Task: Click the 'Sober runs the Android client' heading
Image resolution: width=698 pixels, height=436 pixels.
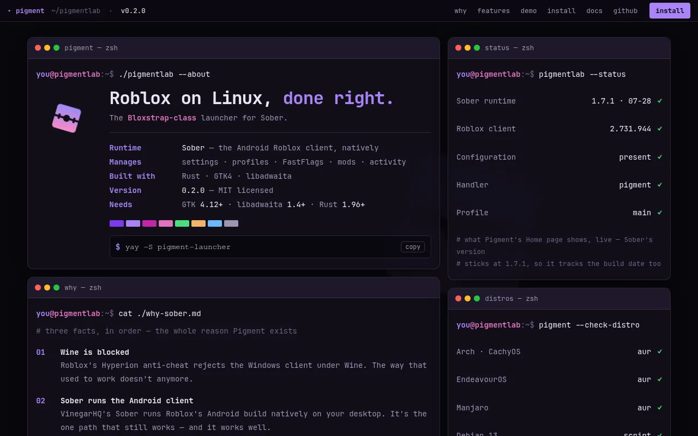Action: point(127,401)
